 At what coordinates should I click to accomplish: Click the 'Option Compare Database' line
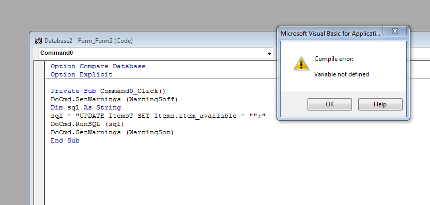(98, 66)
